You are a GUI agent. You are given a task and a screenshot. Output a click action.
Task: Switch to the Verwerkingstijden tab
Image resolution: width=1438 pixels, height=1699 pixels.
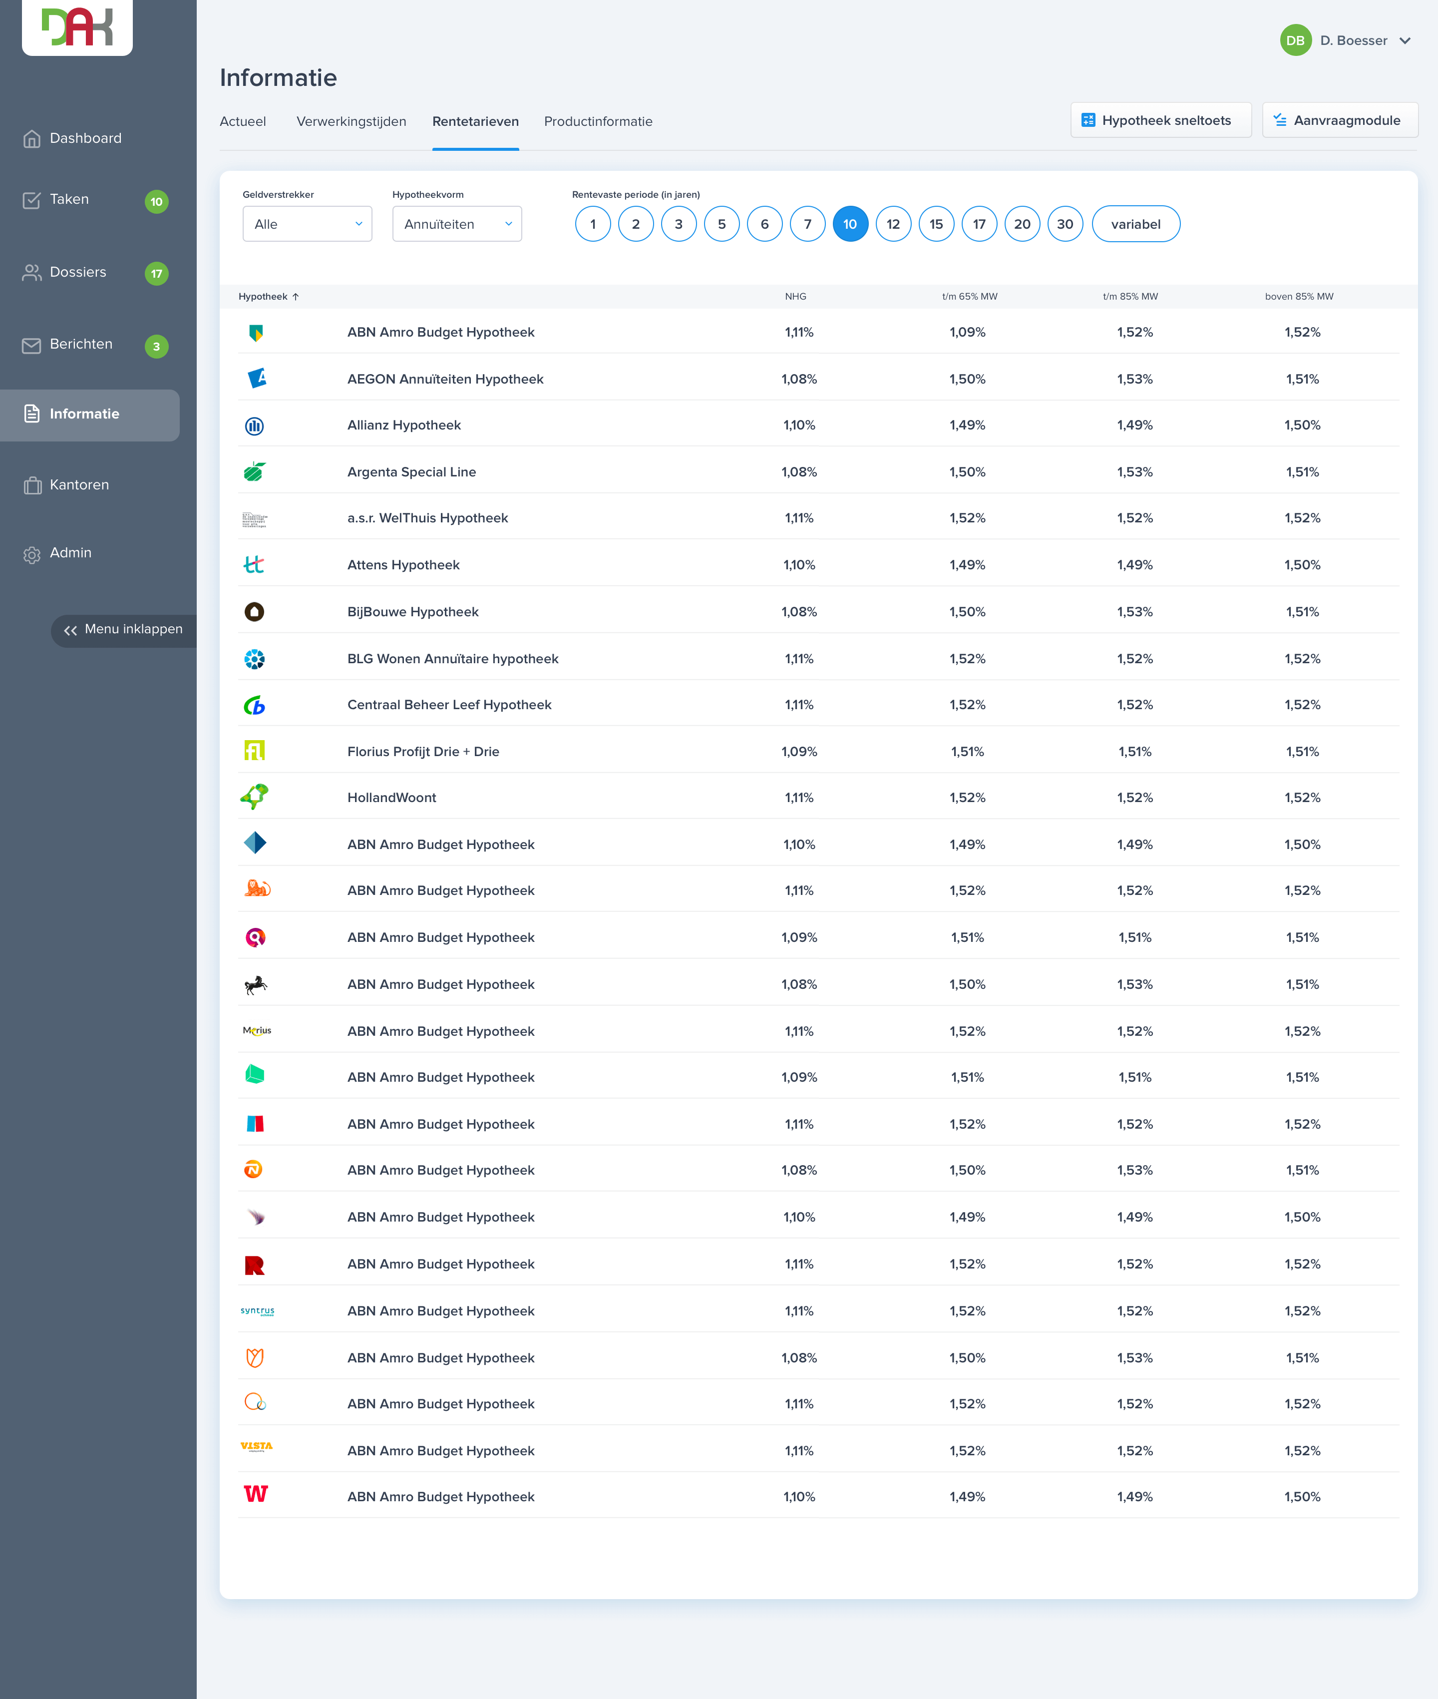(351, 121)
